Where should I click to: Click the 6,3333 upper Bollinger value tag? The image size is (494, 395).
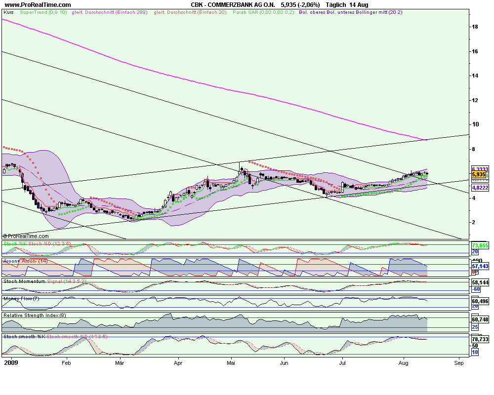(480, 169)
